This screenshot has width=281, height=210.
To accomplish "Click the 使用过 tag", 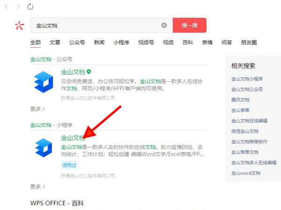I will click(x=68, y=165).
